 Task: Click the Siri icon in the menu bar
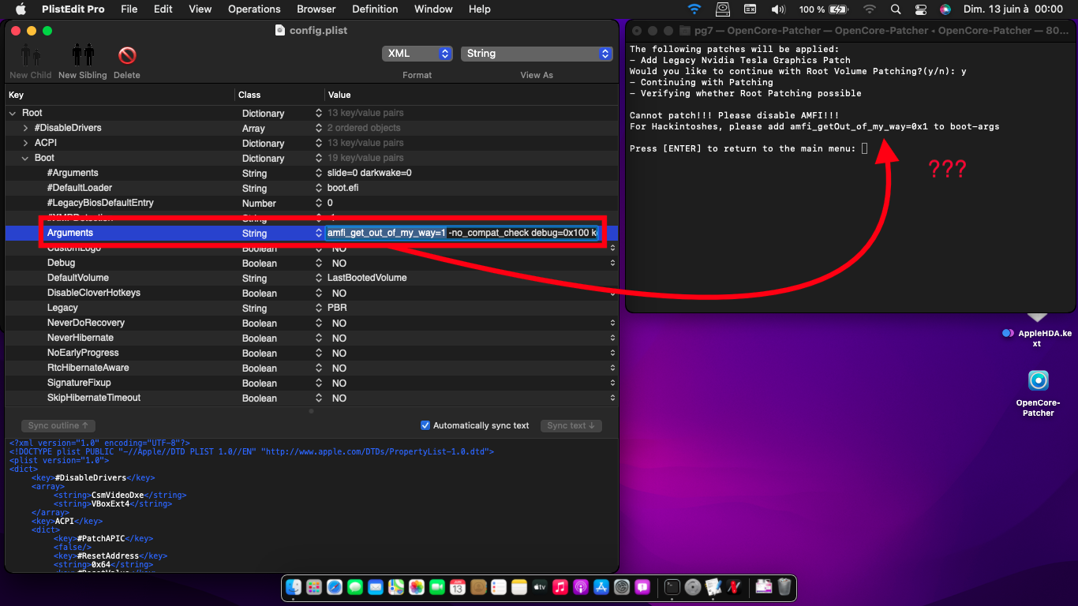pos(945,9)
